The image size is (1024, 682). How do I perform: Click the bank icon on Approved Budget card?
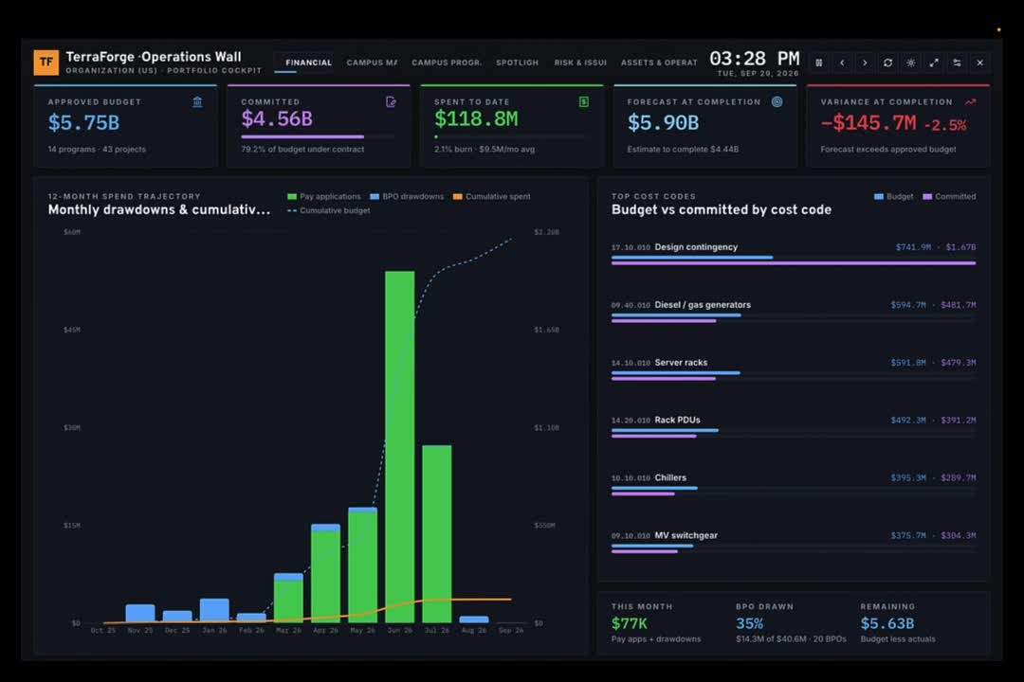coord(197,101)
